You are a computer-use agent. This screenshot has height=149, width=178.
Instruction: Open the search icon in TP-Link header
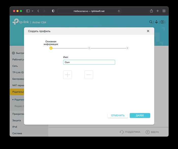[x=151, y=22]
